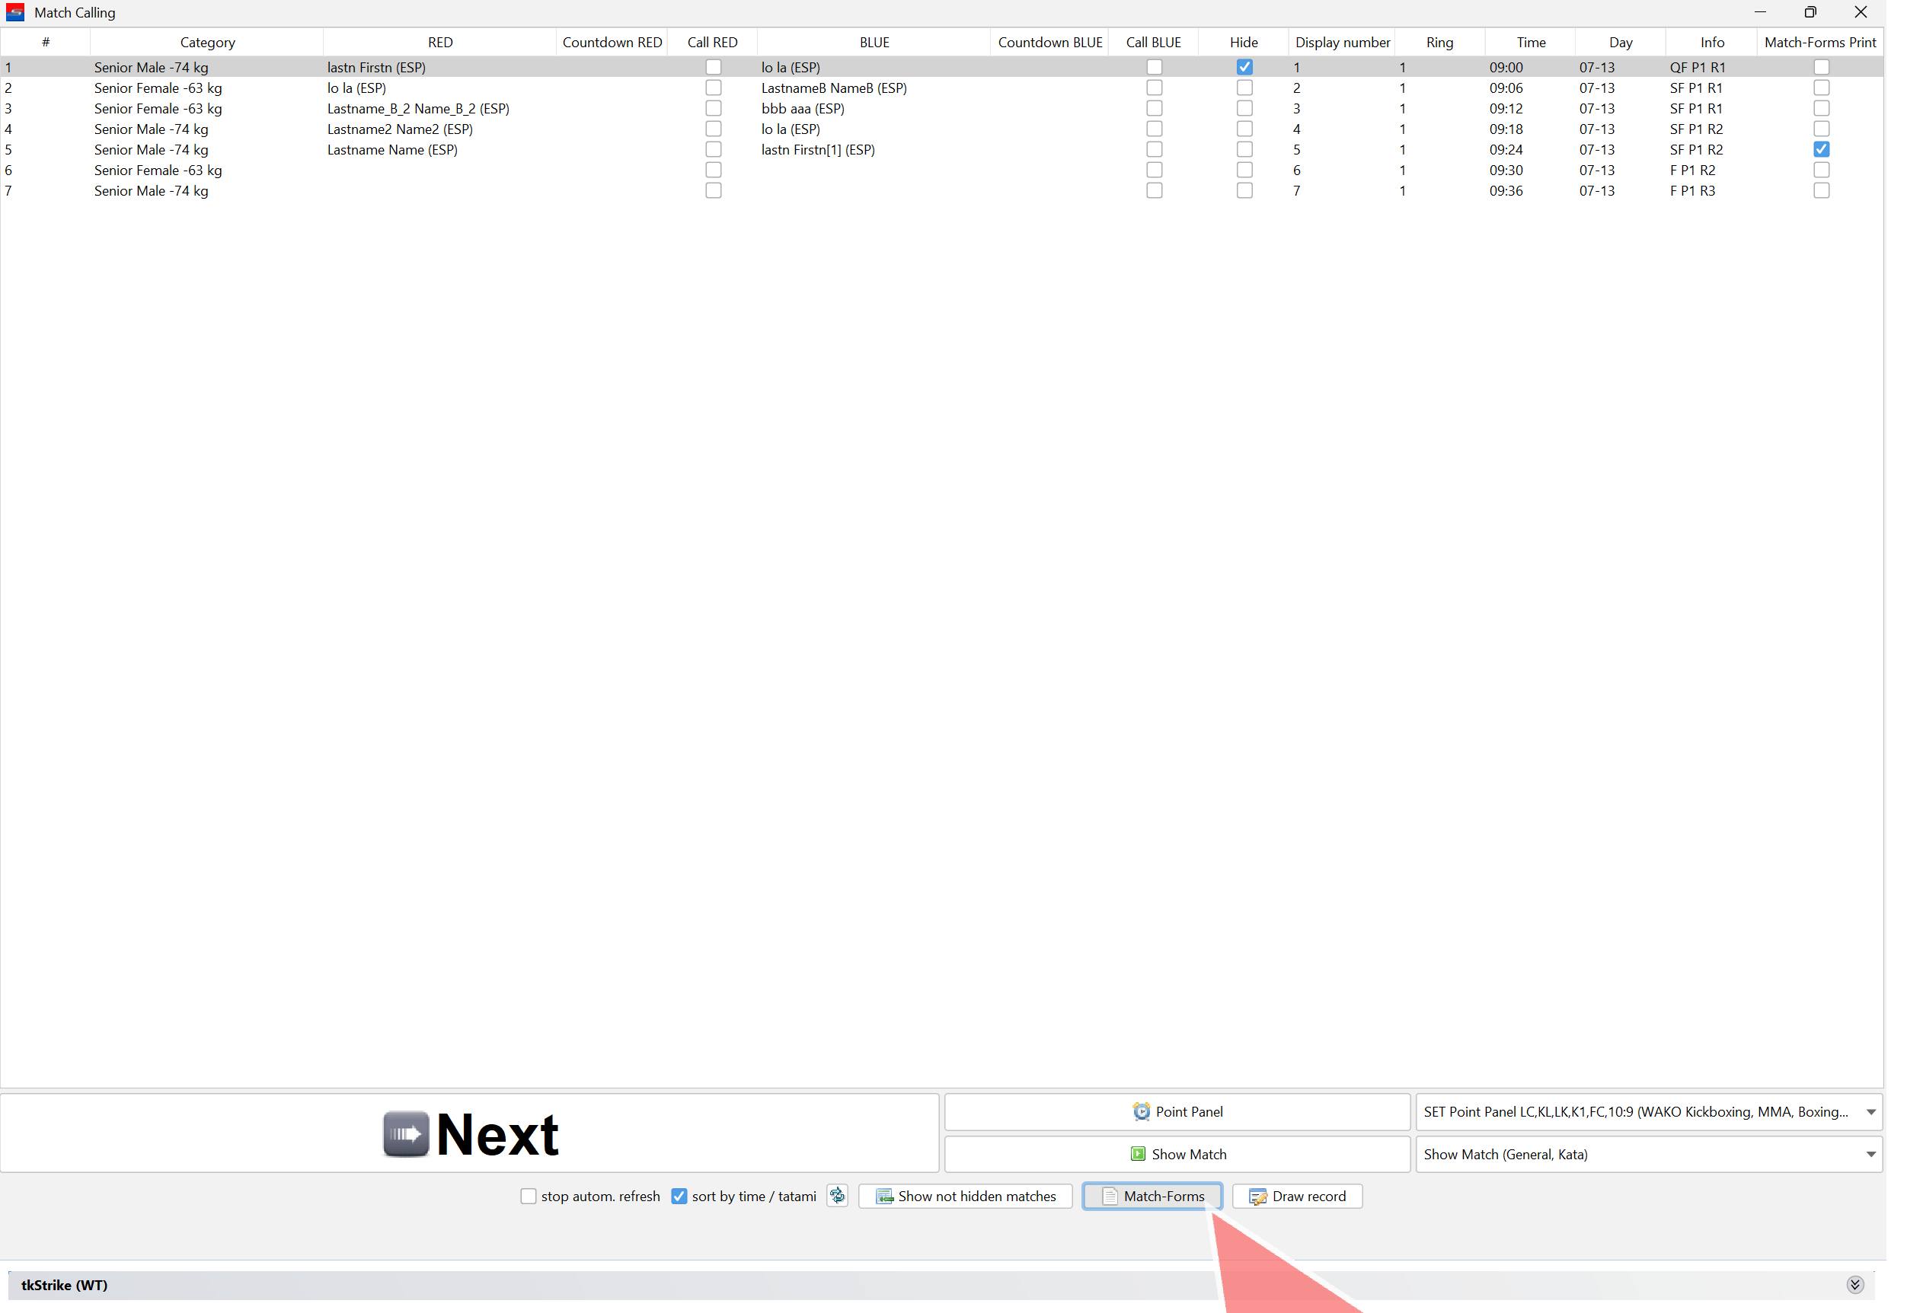Enable stop autom. refresh checkbox
The width and height of the screenshot is (1907, 1313).
click(x=529, y=1197)
